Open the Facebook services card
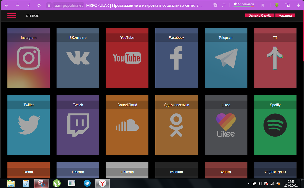 pos(177,58)
